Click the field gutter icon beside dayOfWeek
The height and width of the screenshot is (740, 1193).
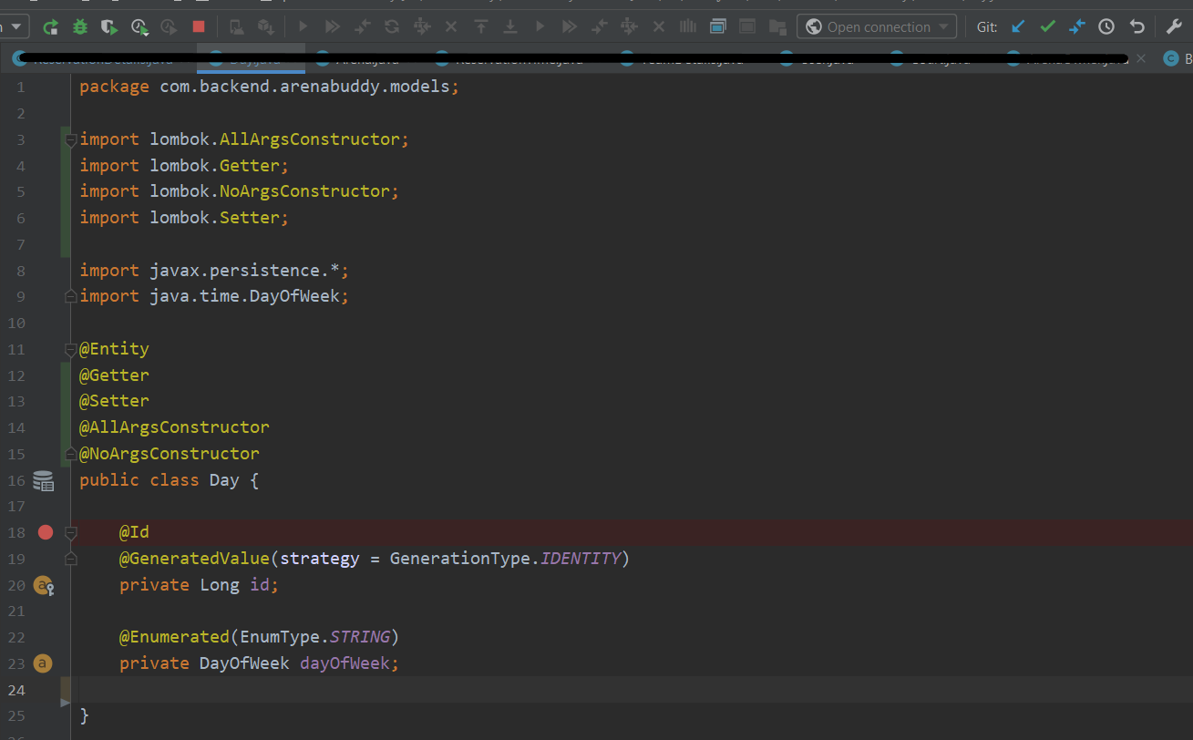[x=43, y=663]
